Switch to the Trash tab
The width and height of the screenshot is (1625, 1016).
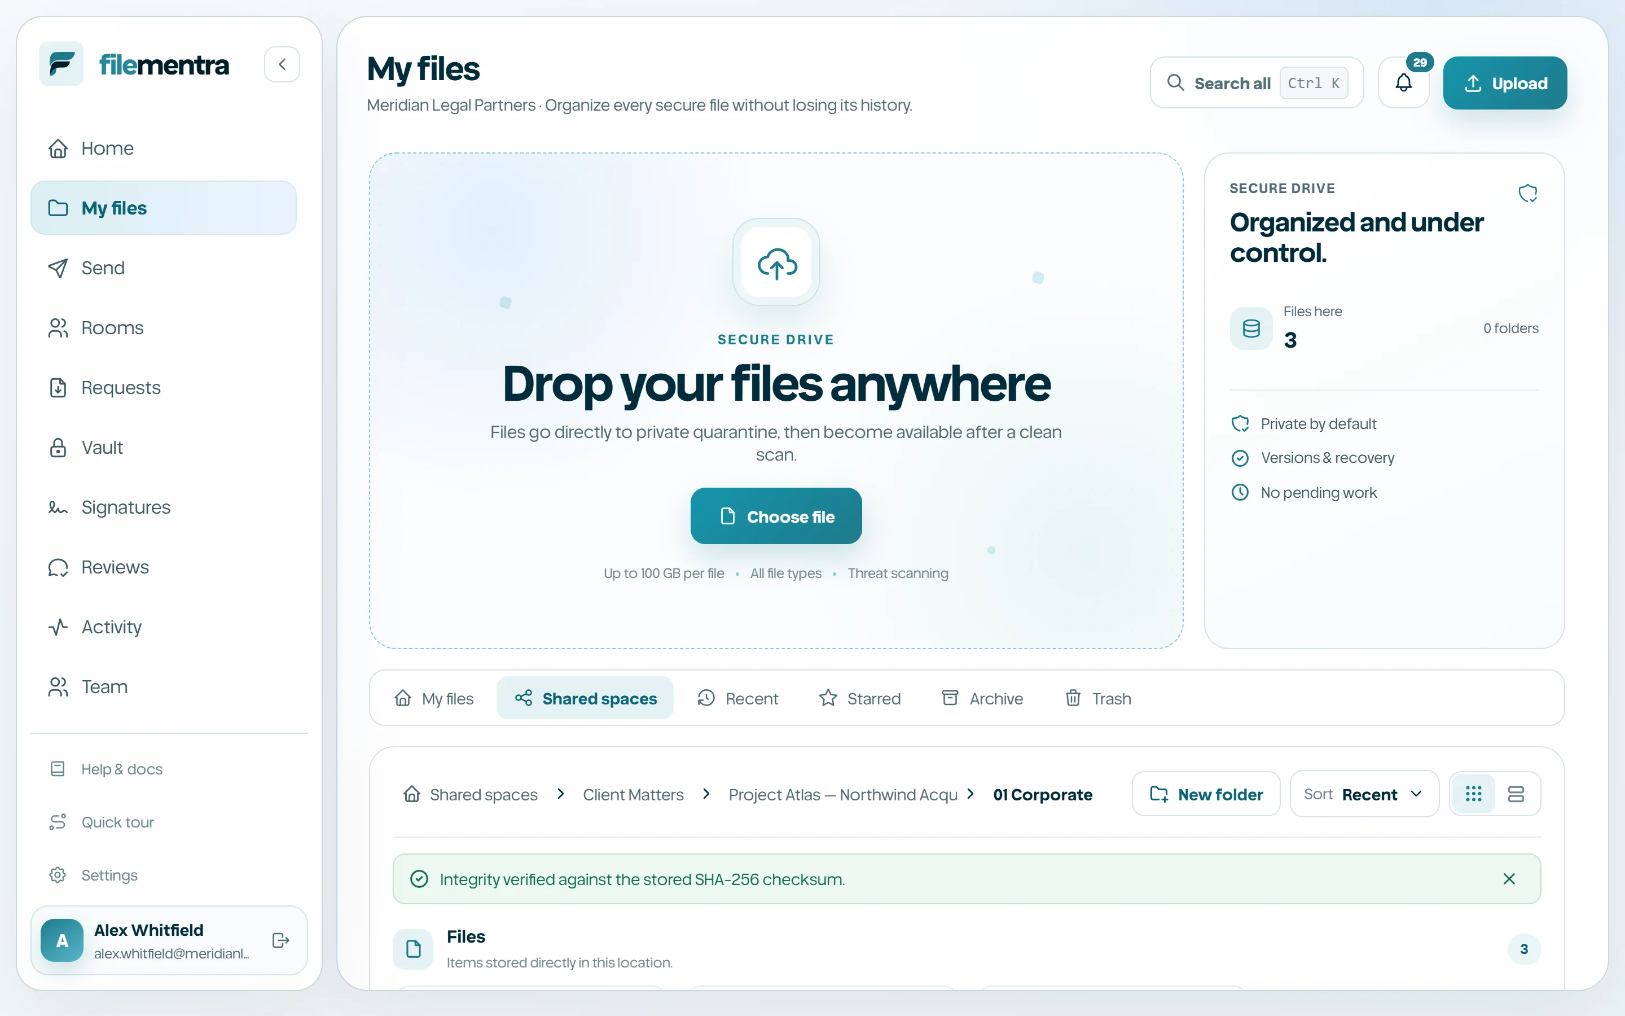[1099, 698]
